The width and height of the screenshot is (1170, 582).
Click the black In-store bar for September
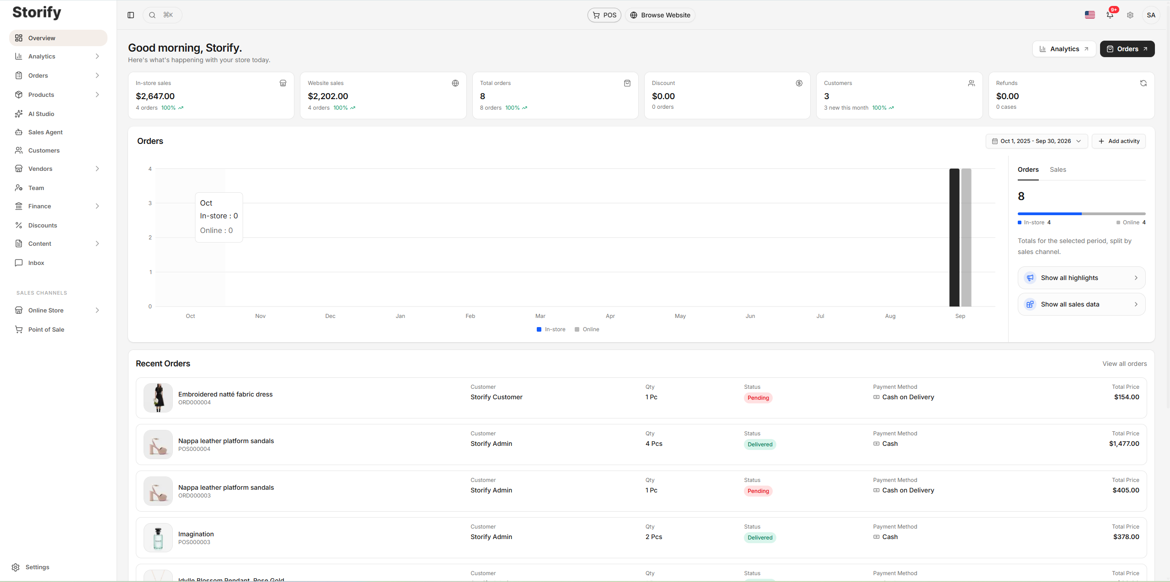[x=954, y=238]
